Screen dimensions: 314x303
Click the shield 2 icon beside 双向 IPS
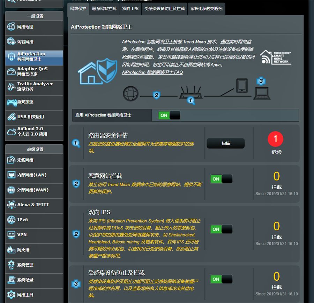coord(76,234)
